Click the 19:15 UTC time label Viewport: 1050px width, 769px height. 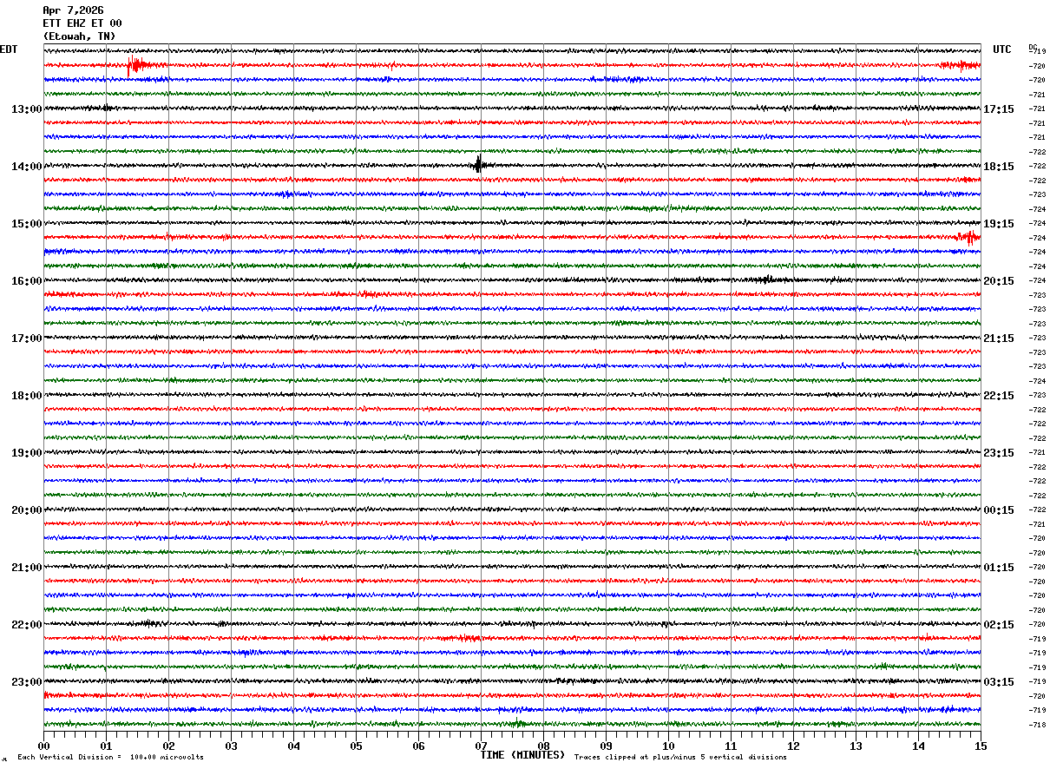click(998, 224)
